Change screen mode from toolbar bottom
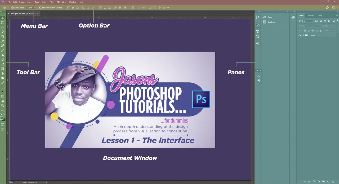Screen dimensions: 339x184 coord(3,129)
